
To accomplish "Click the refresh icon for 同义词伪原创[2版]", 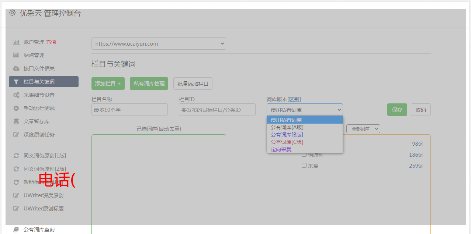I will [16, 169].
